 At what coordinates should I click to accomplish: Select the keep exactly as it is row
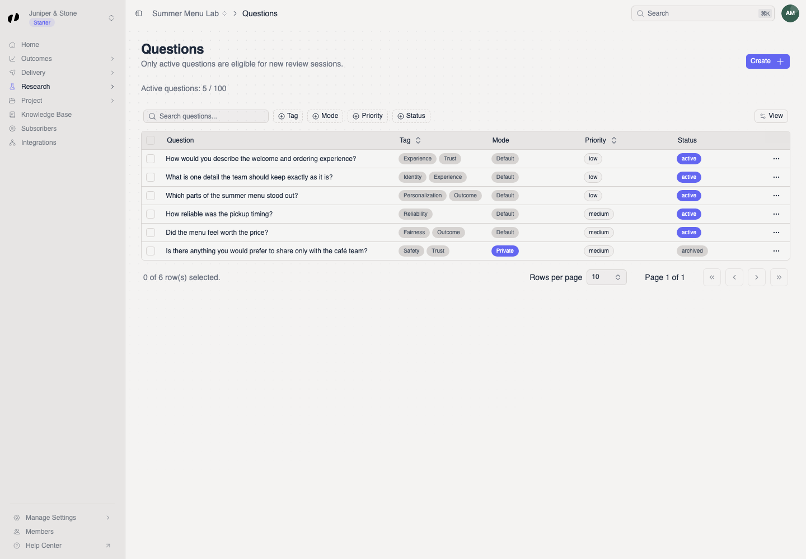click(x=151, y=177)
